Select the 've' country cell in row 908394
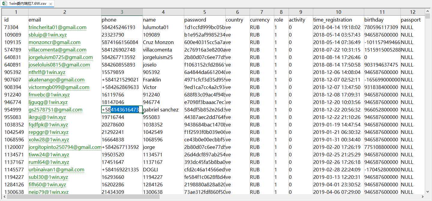432x201 pixels. pos(238,87)
